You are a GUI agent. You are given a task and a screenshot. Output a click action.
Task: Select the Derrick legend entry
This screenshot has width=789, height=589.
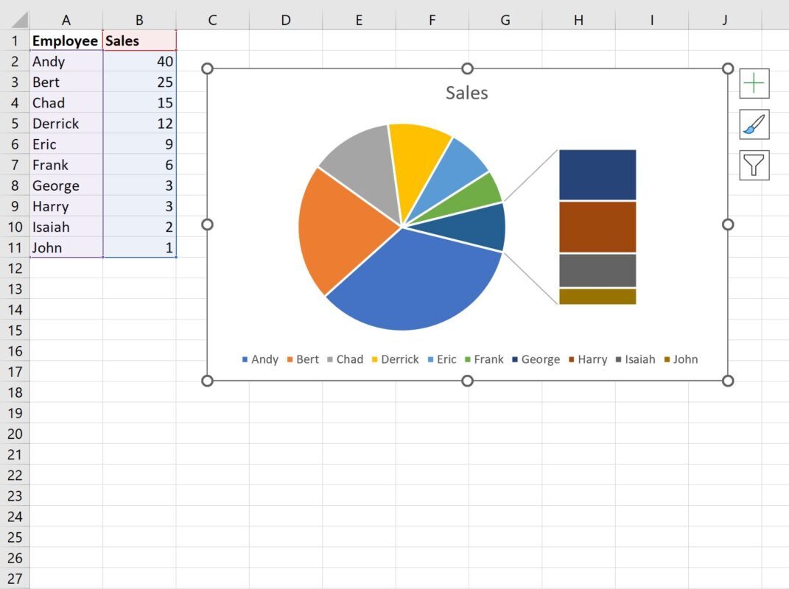click(395, 359)
